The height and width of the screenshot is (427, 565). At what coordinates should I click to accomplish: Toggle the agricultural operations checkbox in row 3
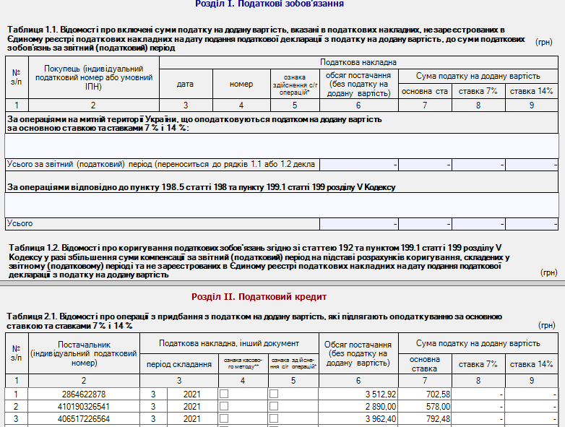(x=274, y=419)
